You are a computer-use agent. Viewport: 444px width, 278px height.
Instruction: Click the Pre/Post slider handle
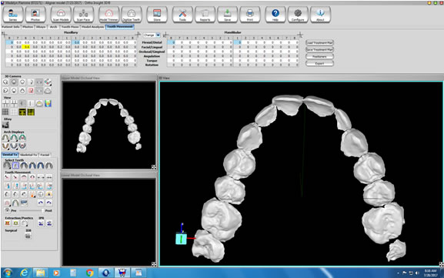(x=43, y=210)
